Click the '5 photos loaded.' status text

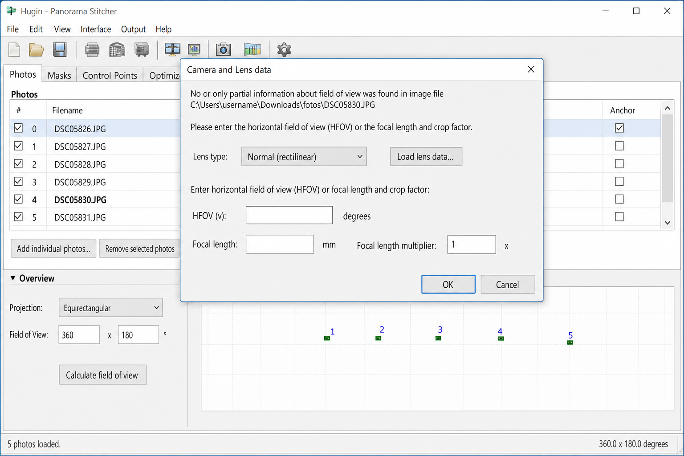[34, 444]
